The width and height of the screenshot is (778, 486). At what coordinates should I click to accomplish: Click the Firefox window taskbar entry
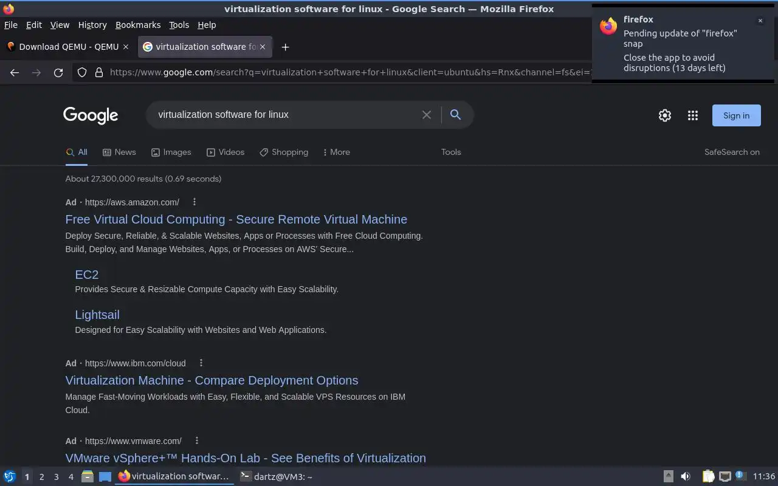click(174, 477)
